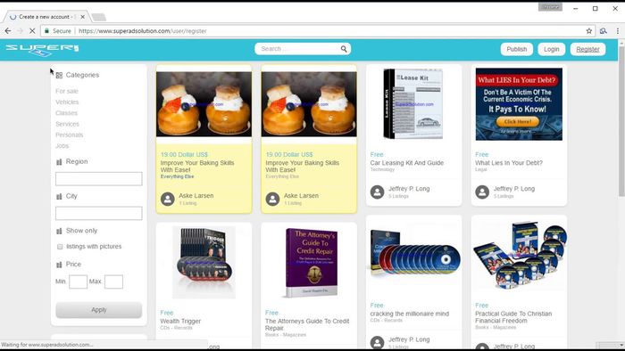Click the Super Ad Solution logo

[x=42, y=50]
